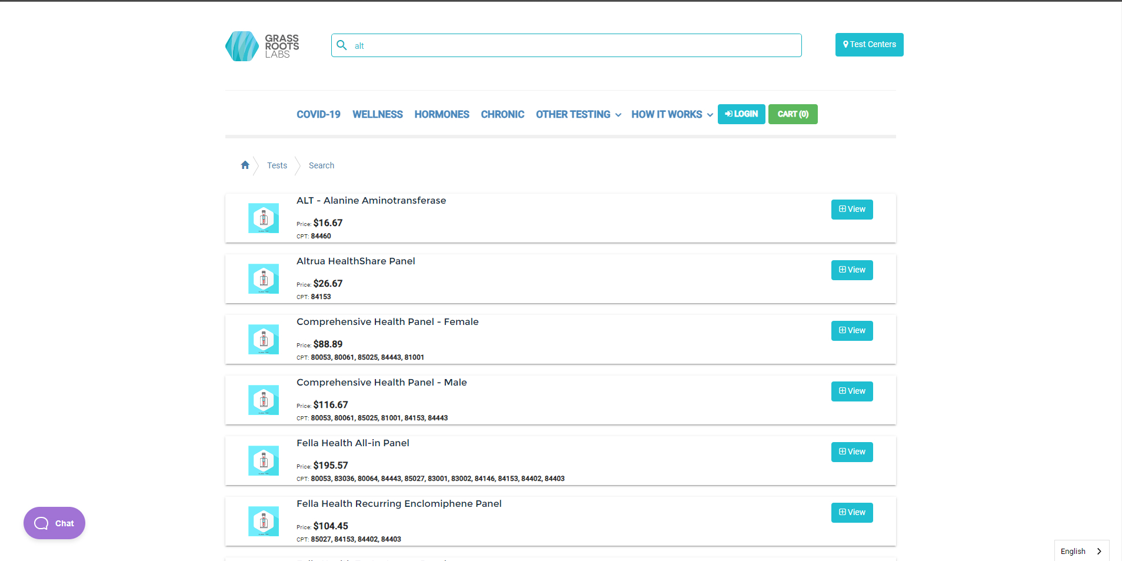Click 'Altrua HealthShare Panel' title
Screen dimensions: 1122x561
(x=356, y=261)
